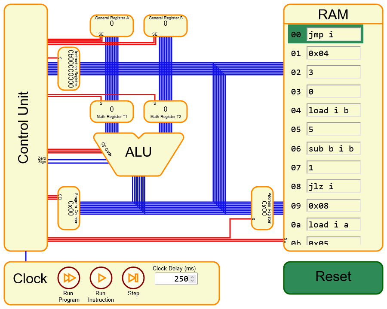The image size is (387, 309).
Task: Click the green Reset button
Action: [333, 278]
